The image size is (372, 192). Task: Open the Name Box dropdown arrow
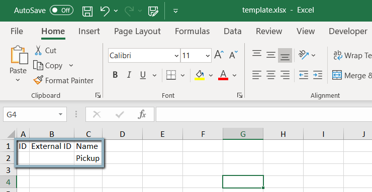[60, 115]
